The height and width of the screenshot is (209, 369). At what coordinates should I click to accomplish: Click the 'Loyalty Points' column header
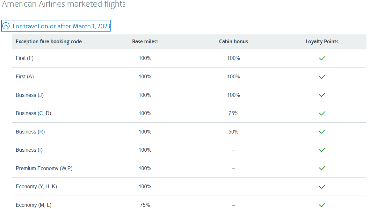(x=322, y=42)
